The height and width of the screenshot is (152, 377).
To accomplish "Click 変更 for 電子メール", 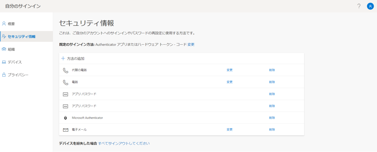I will pyautogui.click(x=230, y=130).
